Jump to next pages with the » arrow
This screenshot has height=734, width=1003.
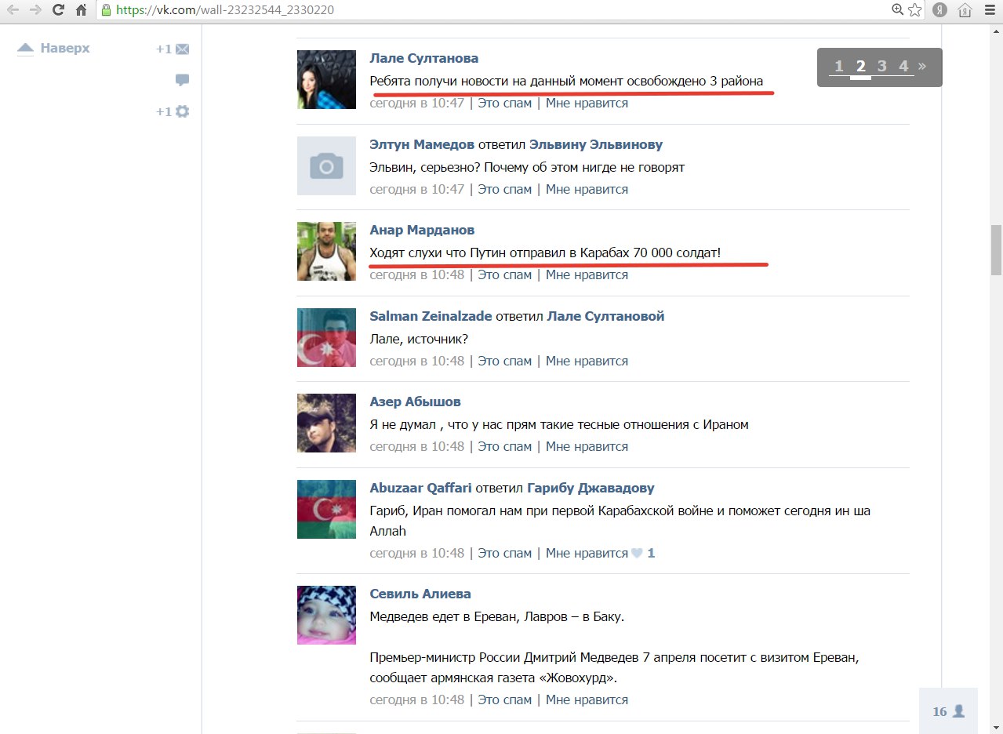pos(922,67)
